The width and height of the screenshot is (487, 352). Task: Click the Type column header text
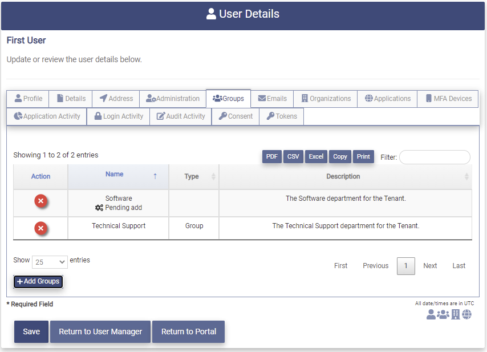point(192,176)
